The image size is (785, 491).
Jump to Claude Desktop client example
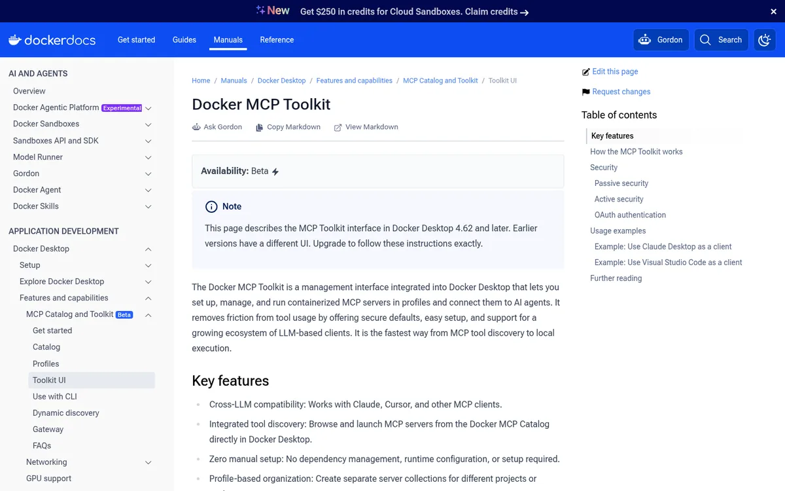663,247
